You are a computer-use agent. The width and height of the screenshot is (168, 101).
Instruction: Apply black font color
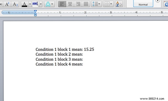point(25,4)
